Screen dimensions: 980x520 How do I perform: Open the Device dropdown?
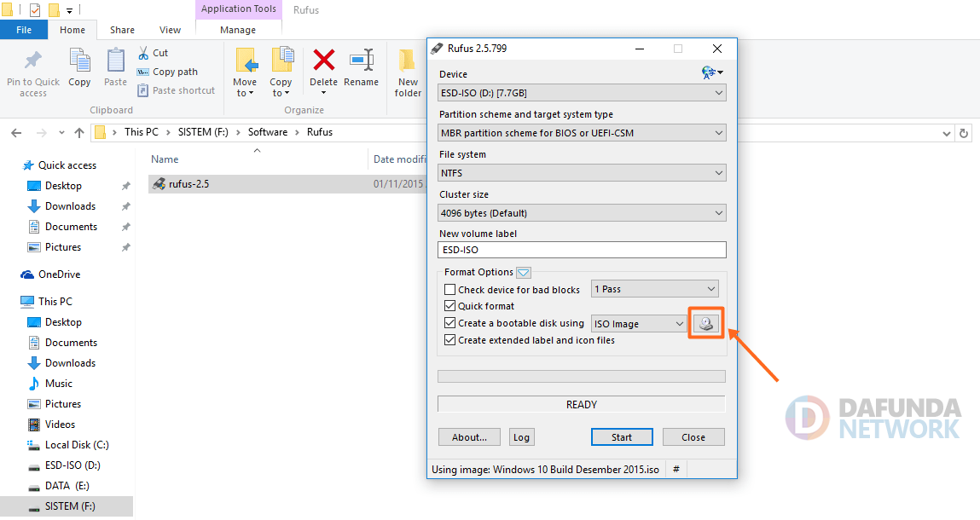click(x=582, y=93)
